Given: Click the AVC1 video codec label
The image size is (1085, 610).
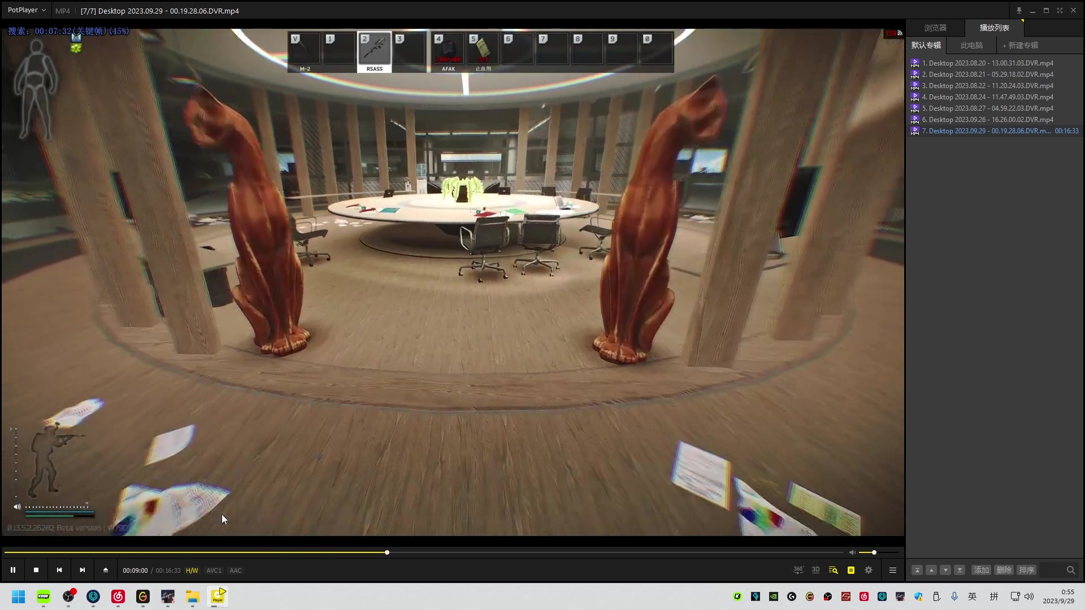Looking at the screenshot, I should pos(214,570).
